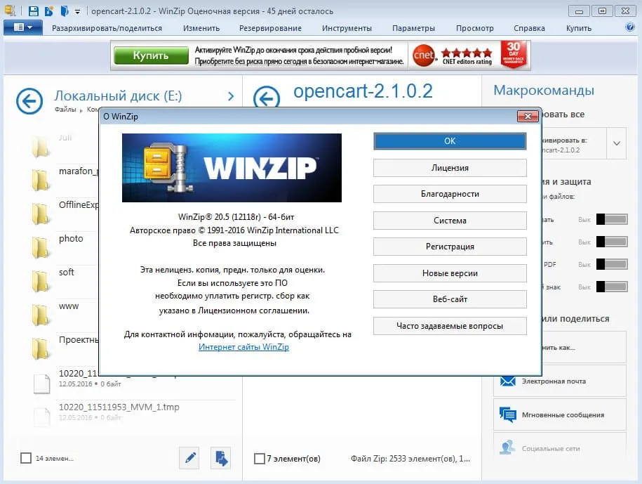642x484 pixels.
Task: Click the green Купить banner button
Action: coord(151,55)
